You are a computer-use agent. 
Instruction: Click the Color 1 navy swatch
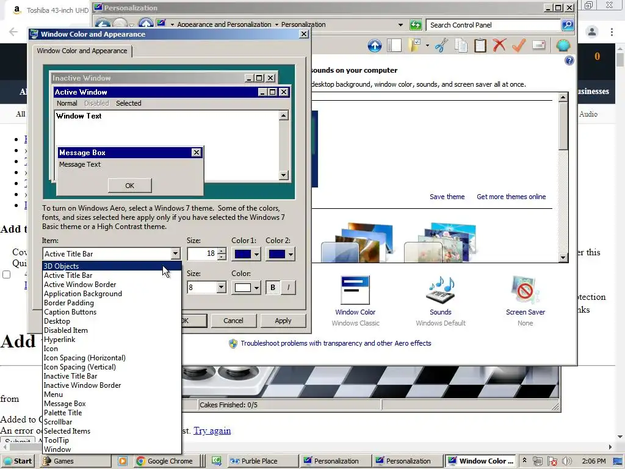tap(243, 254)
